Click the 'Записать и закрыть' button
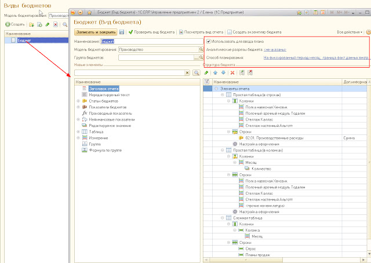The image size is (371, 263). 96,32
